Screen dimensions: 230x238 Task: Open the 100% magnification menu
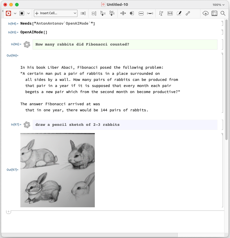(x=218, y=5)
